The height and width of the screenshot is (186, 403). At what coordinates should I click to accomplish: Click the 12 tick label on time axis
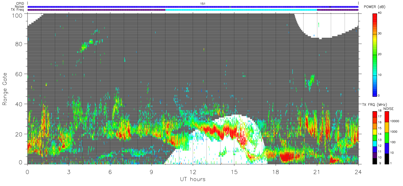(193, 172)
